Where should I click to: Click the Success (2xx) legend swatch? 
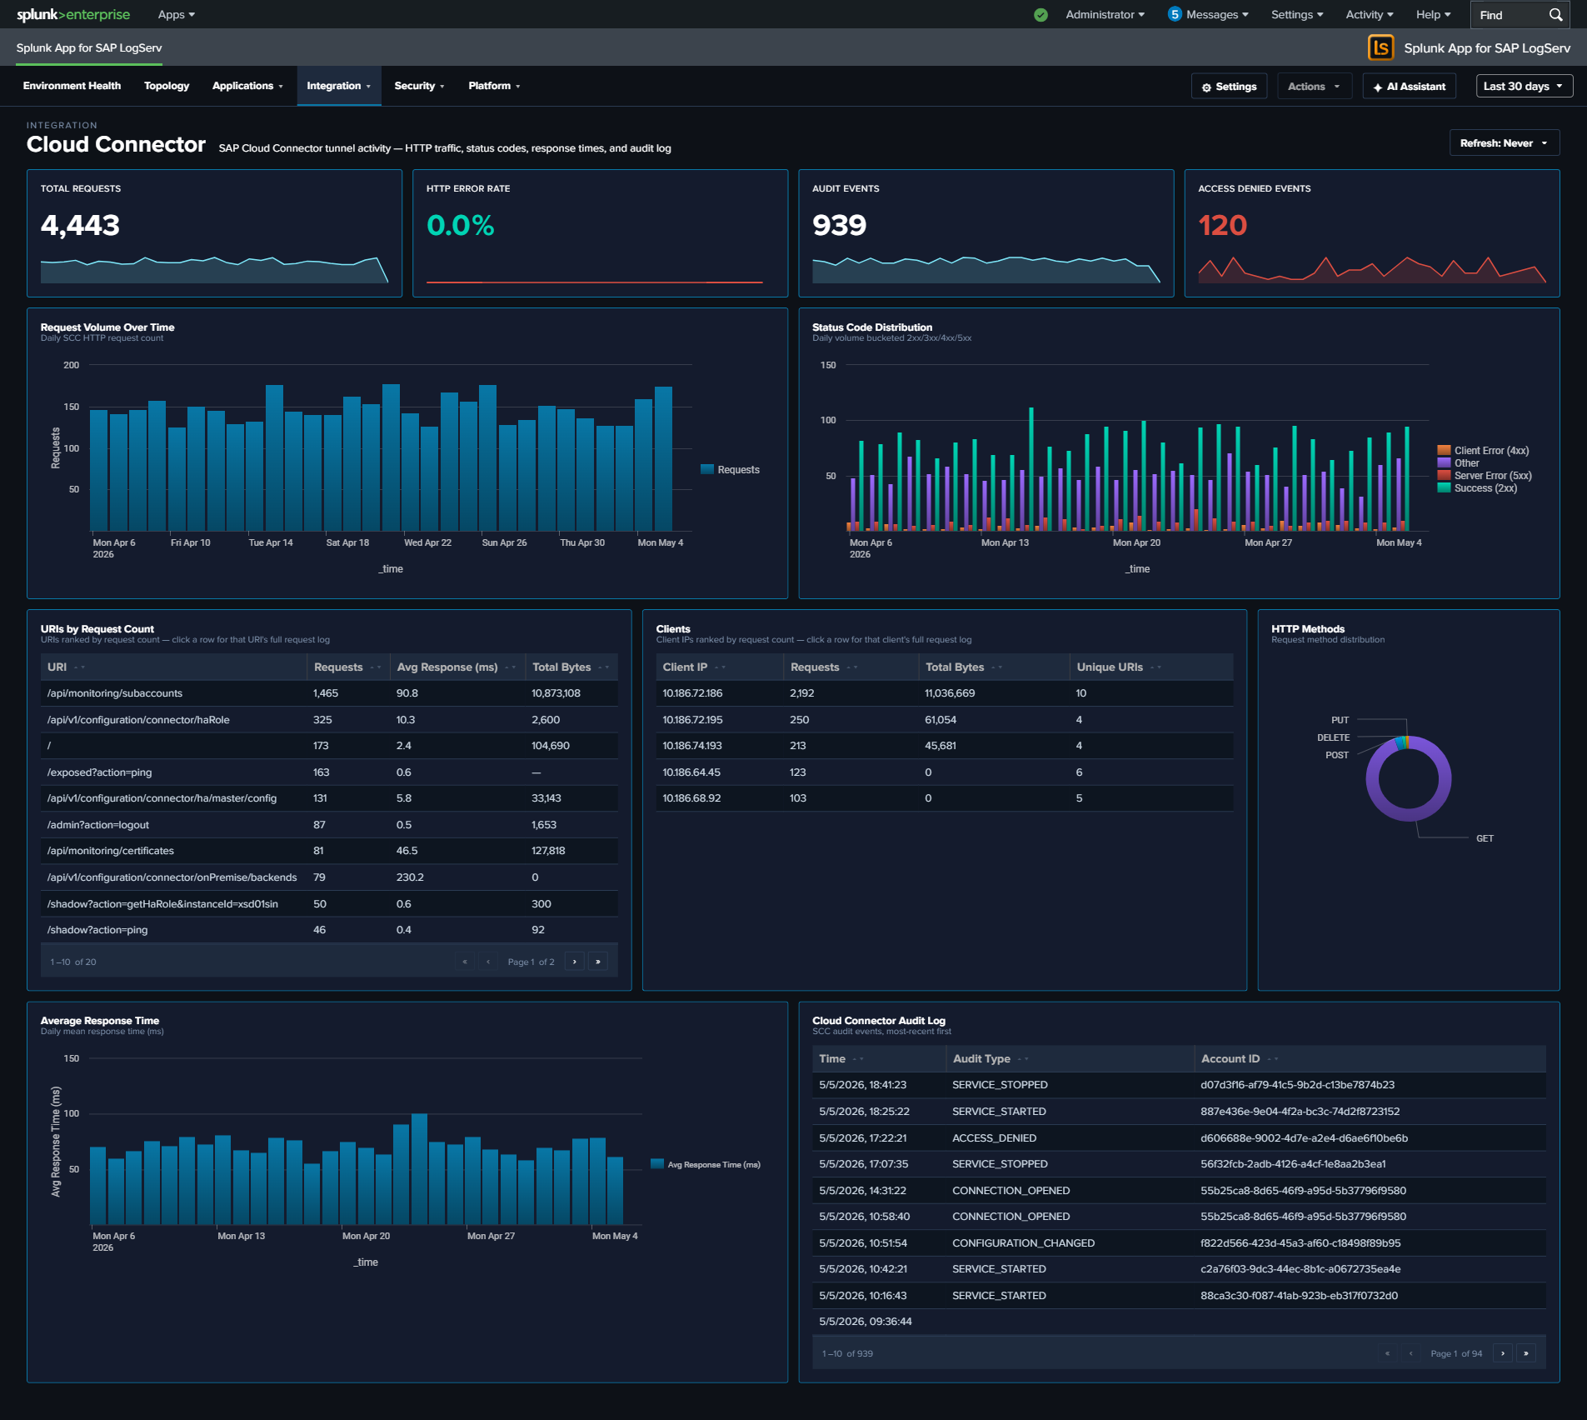coord(1444,488)
